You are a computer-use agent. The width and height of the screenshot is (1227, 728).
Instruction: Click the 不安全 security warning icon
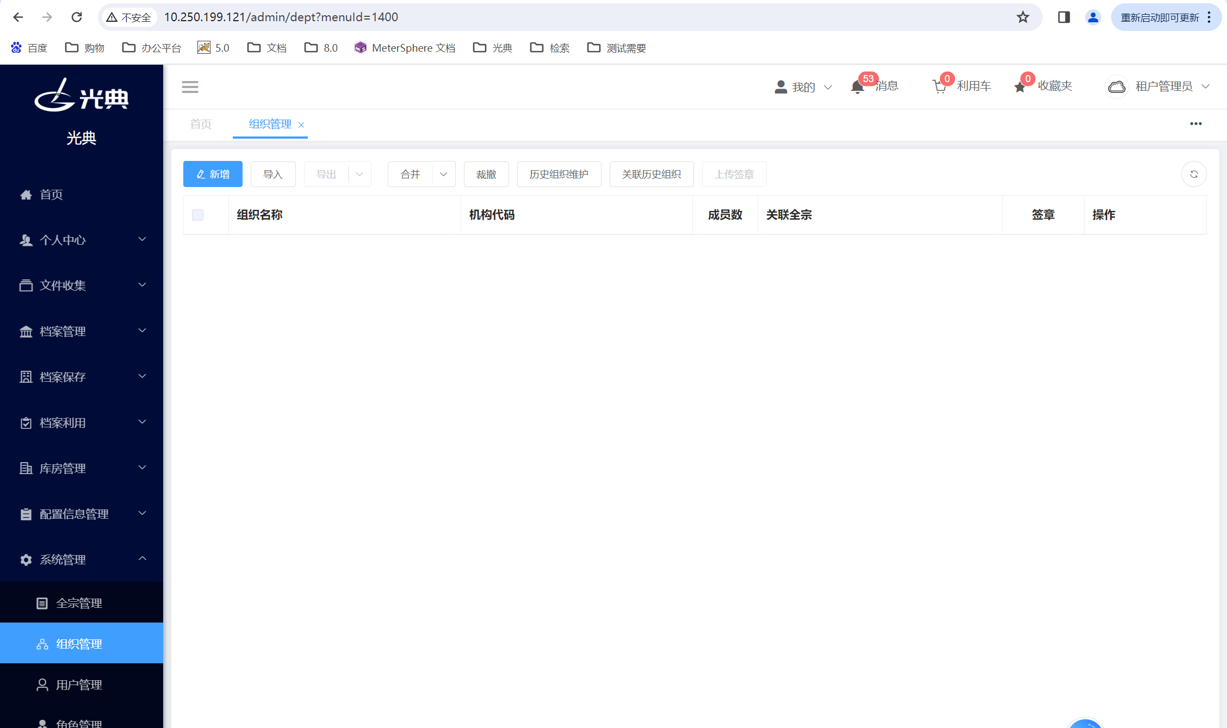pos(128,17)
